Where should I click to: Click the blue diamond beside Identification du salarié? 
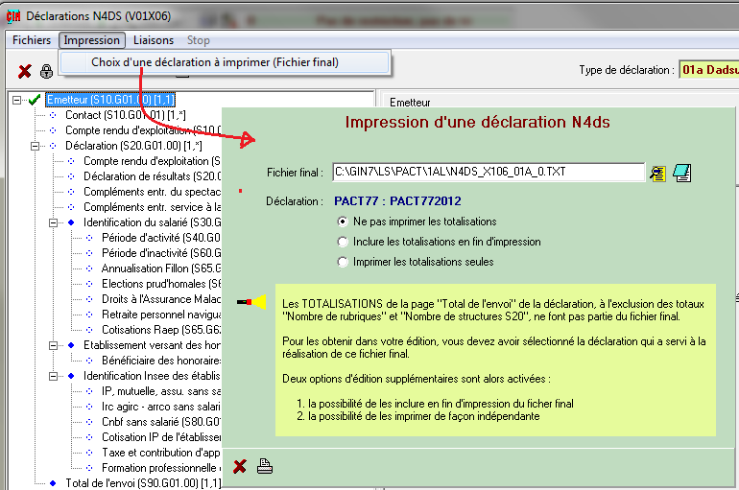click(x=71, y=222)
